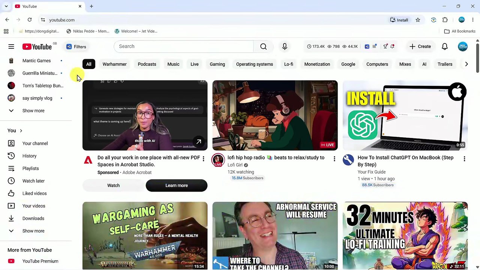Open options for the Acrobat Studio ad

203,159
